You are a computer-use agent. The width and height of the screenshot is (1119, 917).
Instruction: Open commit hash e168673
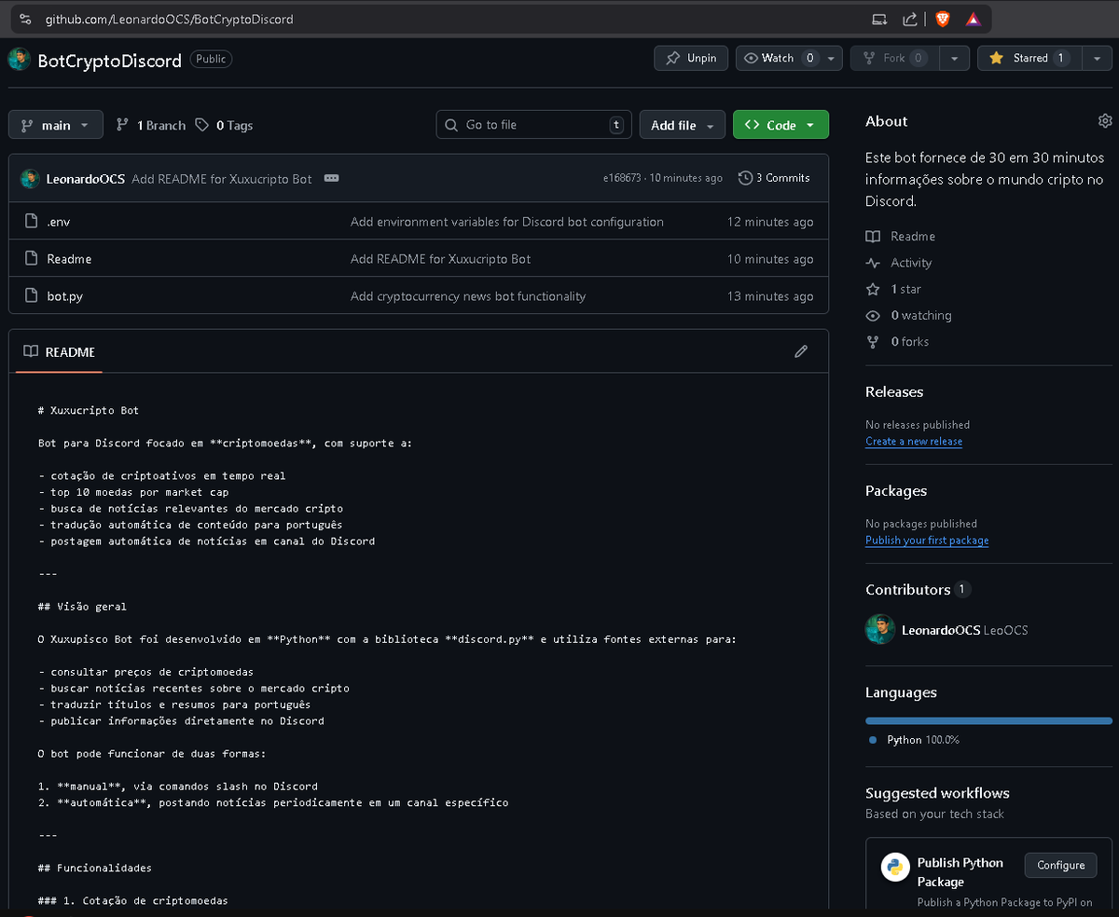(x=622, y=178)
